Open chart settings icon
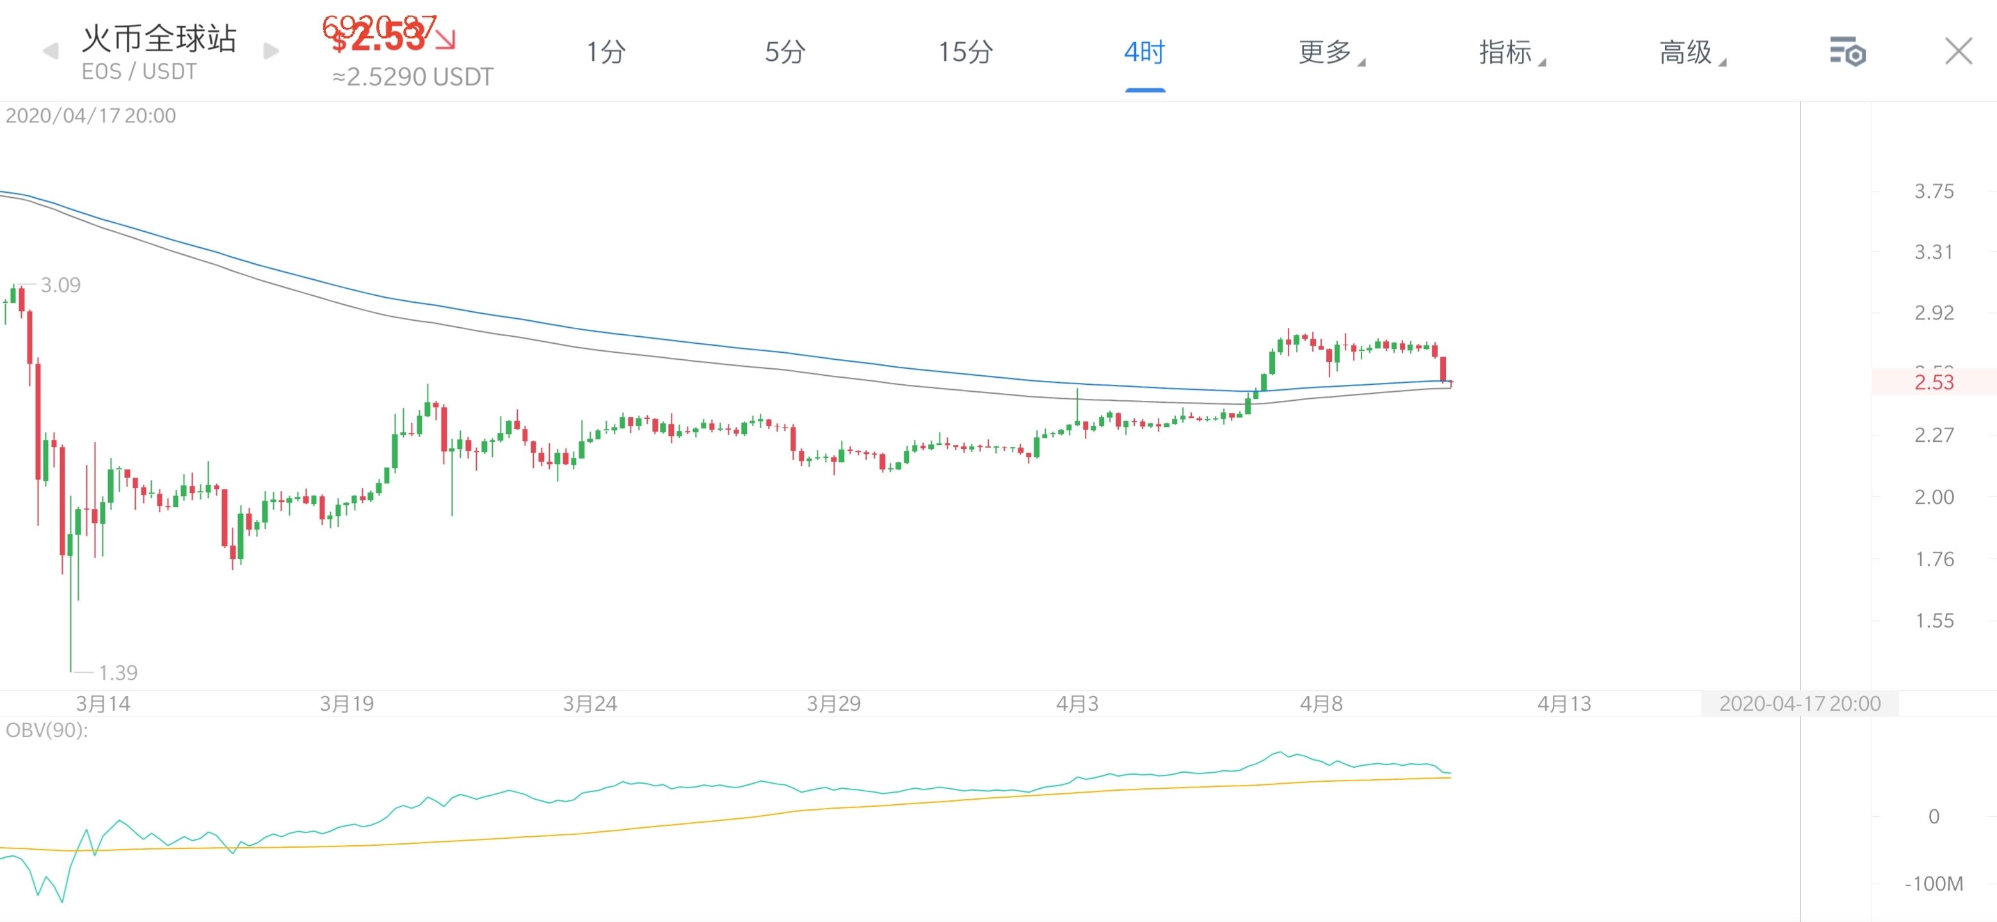 click(1847, 52)
